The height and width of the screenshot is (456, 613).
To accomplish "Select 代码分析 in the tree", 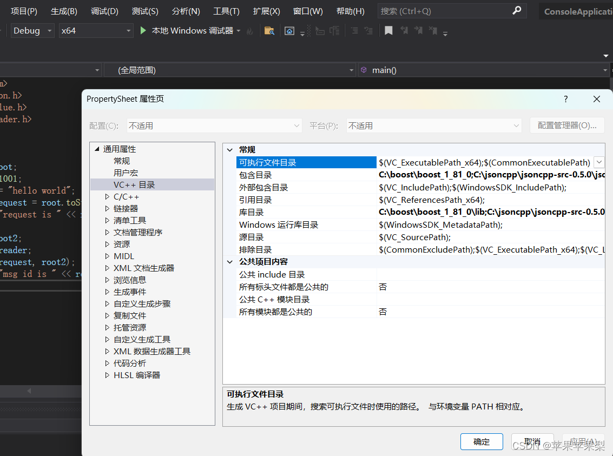I will 130,364.
